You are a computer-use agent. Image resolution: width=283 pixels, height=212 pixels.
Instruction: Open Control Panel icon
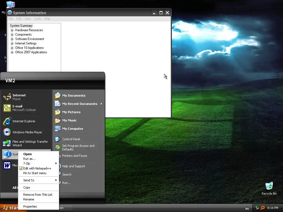57,139
